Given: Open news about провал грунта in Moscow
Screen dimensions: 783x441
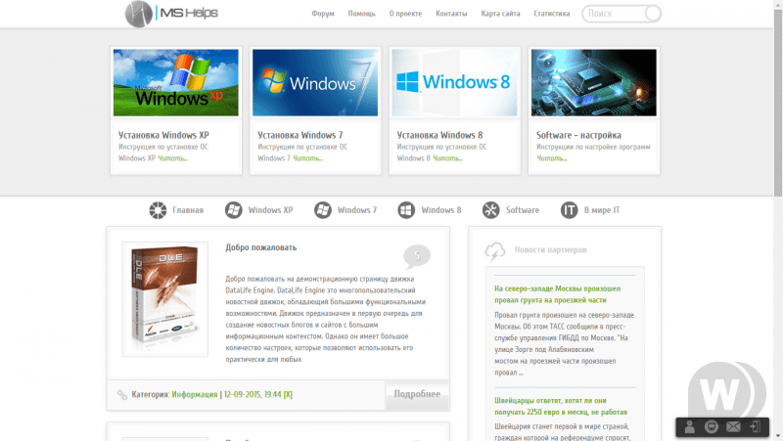Looking at the screenshot, I should (x=557, y=294).
